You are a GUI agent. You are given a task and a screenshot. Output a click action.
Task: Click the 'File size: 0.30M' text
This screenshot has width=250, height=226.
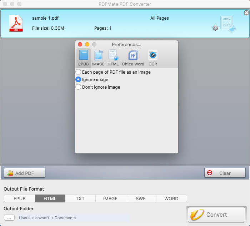[x=48, y=28]
